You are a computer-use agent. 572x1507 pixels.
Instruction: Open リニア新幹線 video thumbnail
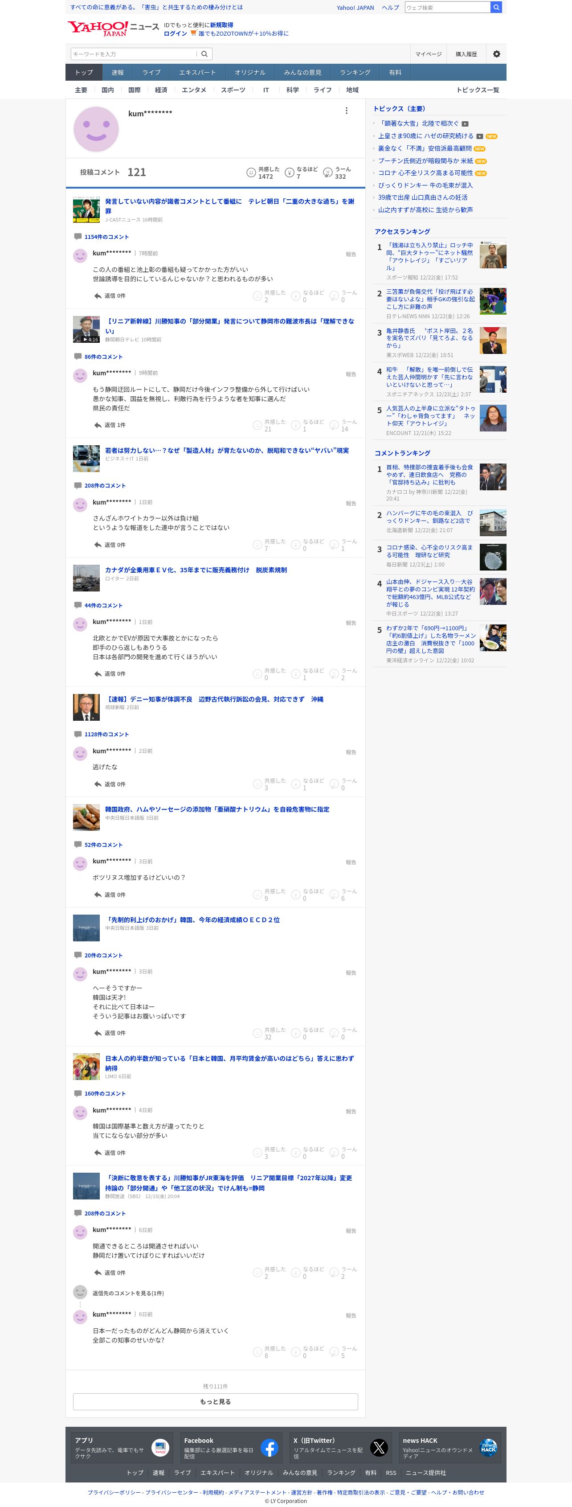coord(86,329)
